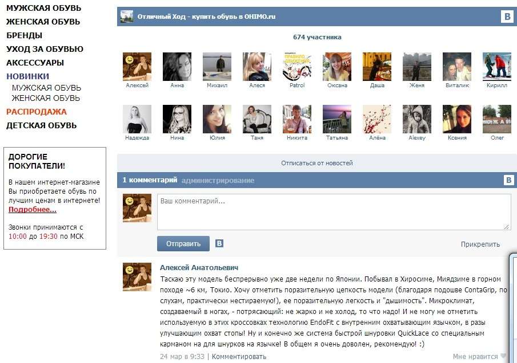
Task: Open the администрирование link
Action: click(218, 180)
